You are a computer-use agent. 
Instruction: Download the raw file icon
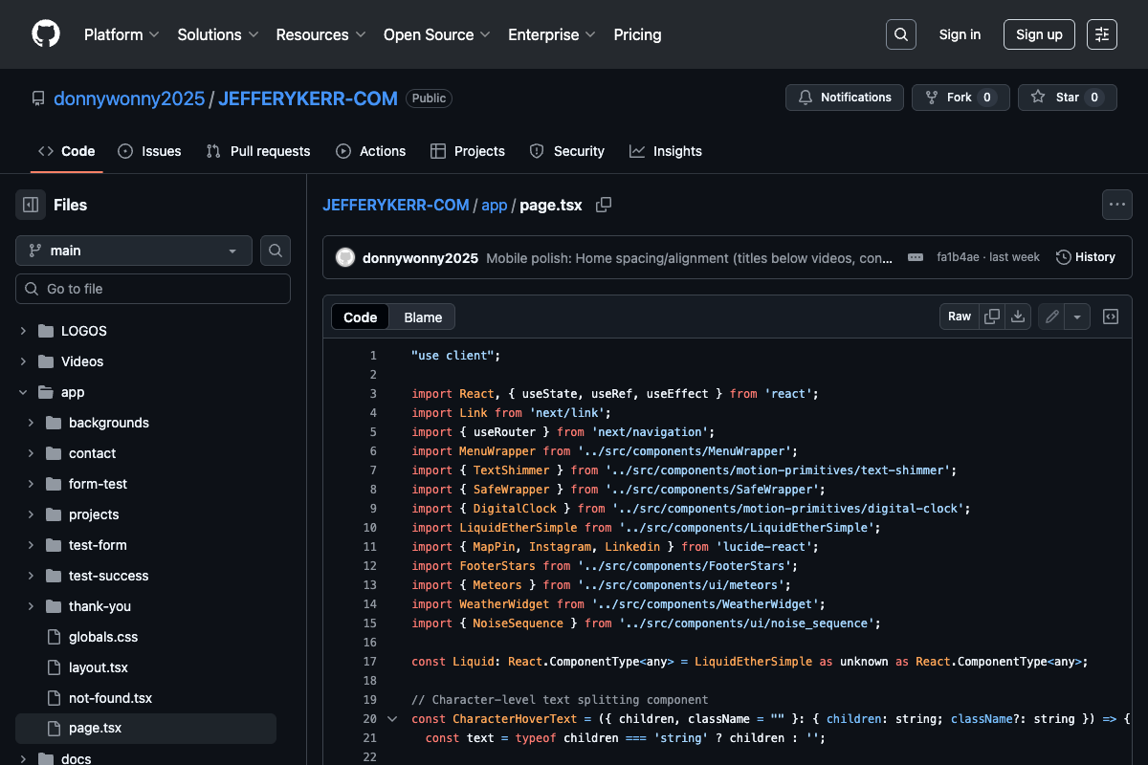[x=1018, y=317]
